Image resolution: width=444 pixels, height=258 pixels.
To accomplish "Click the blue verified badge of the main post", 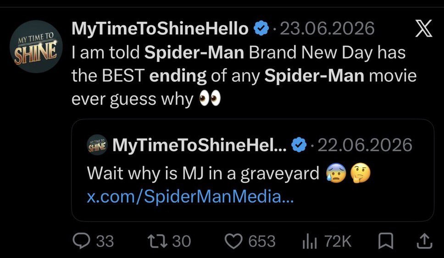I will point(261,29).
